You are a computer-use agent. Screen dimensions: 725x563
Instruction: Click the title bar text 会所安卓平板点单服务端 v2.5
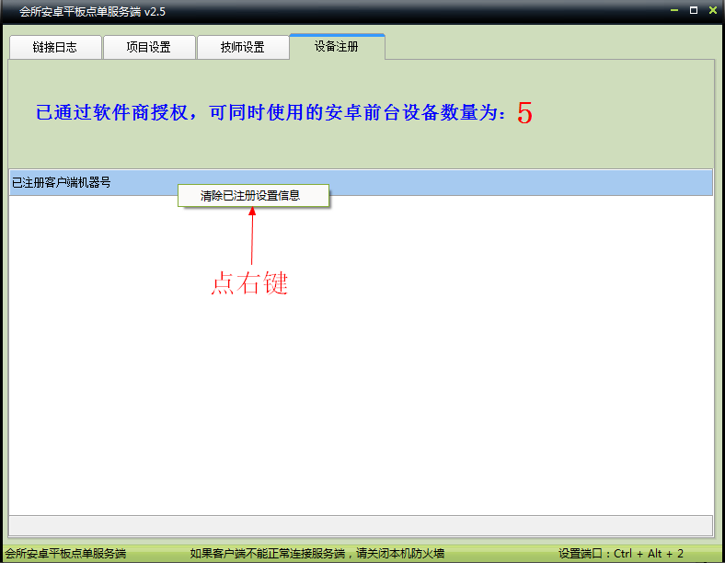pos(80,11)
